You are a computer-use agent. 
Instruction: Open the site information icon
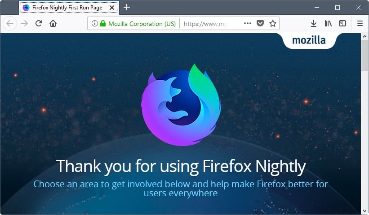tap(94, 23)
